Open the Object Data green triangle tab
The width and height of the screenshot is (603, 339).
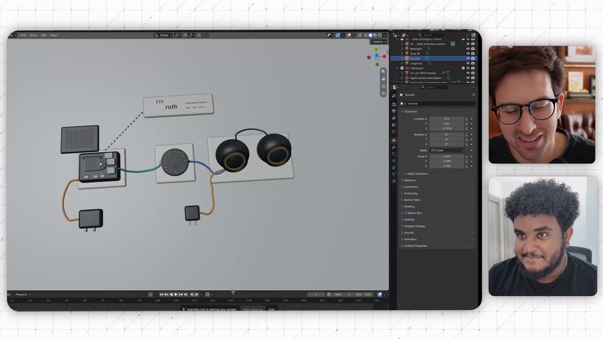tap(393, 174)
